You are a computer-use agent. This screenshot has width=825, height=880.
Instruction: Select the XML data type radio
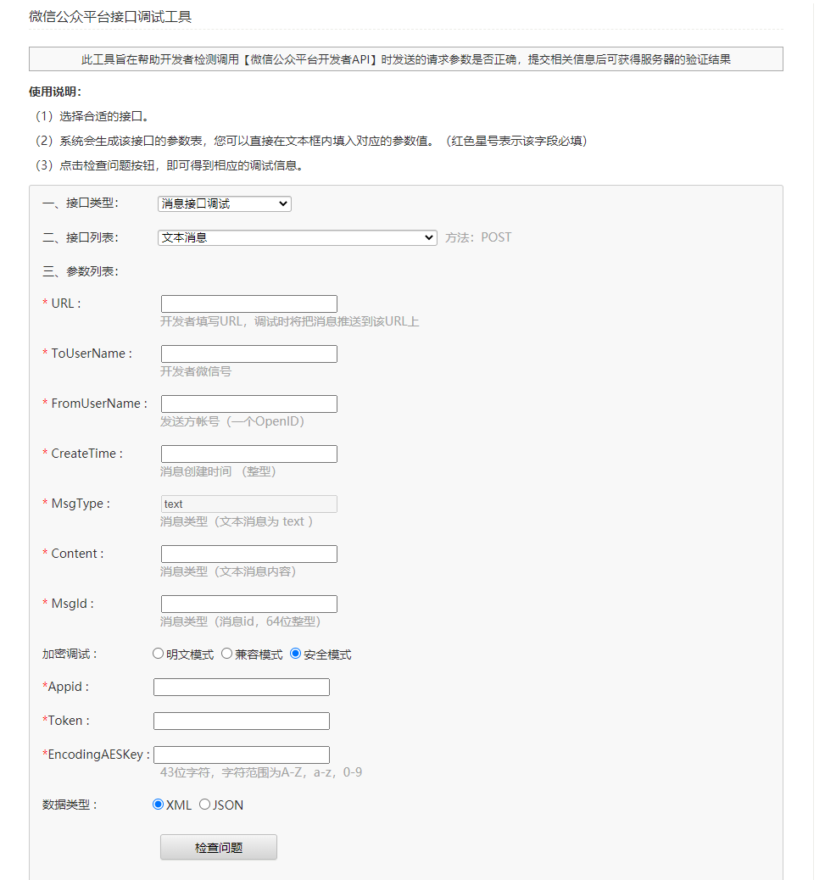click(x=159, y=805)
